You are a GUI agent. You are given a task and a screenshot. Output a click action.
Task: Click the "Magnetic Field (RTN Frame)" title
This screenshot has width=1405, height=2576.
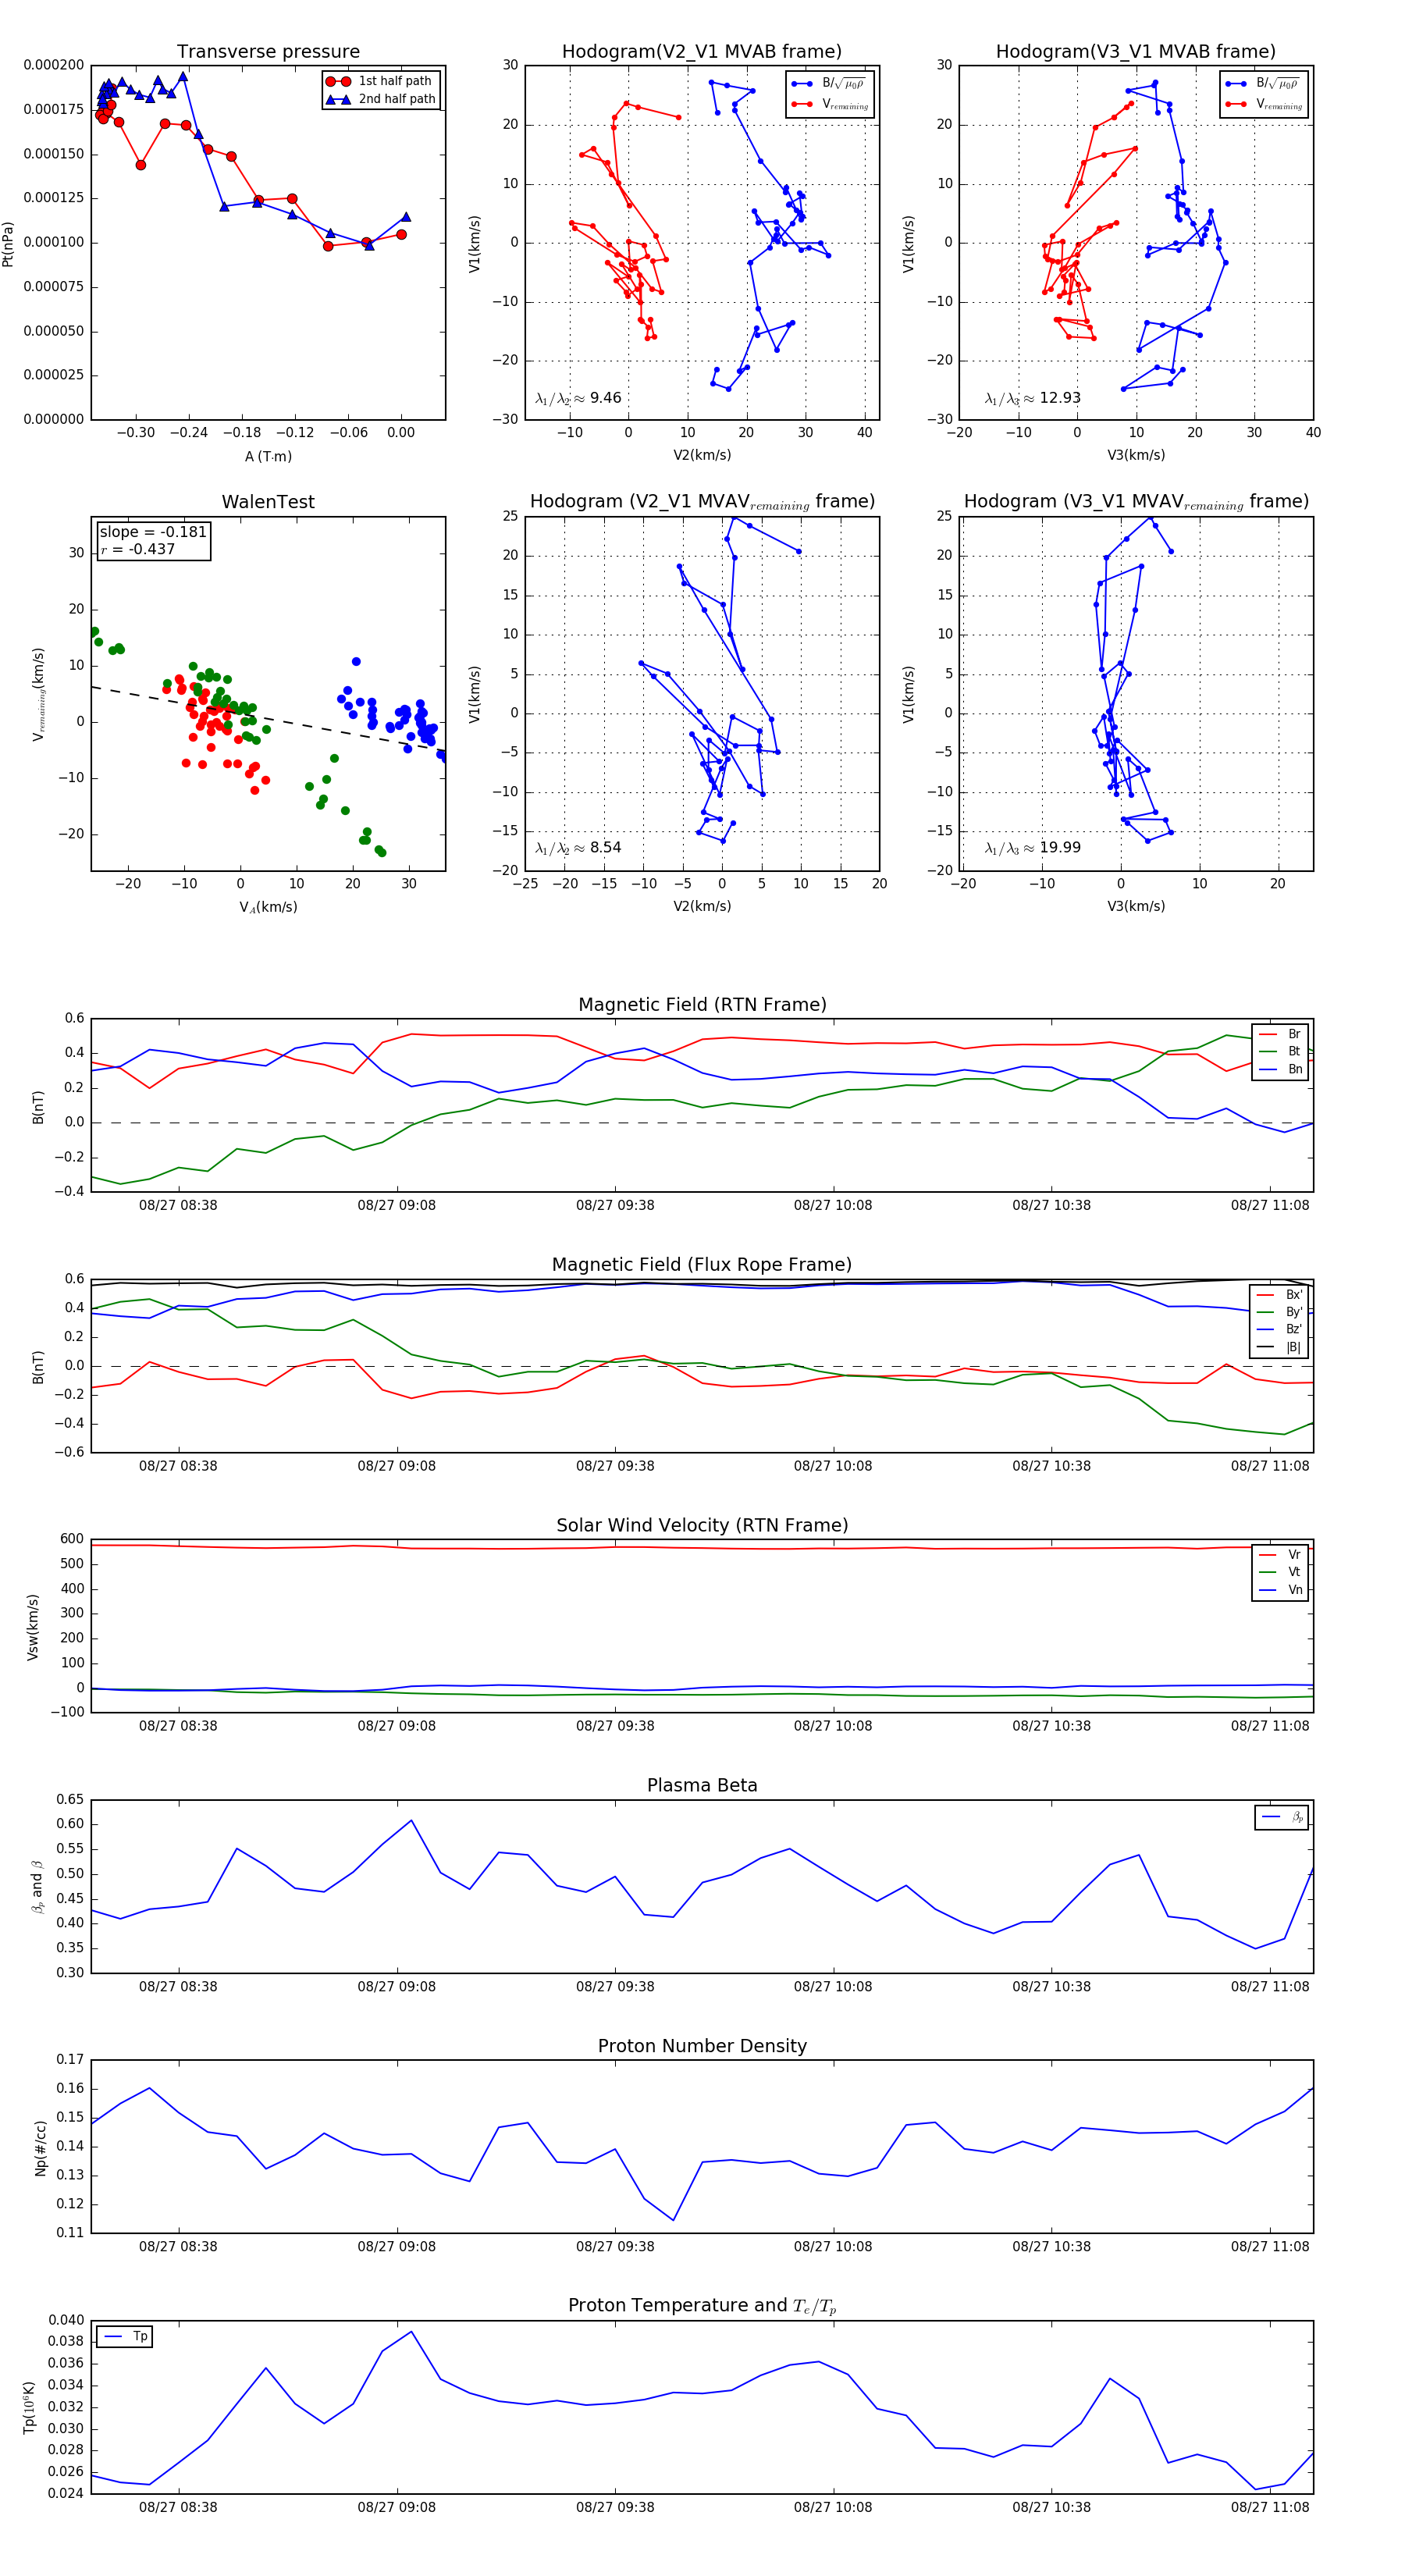[x=702, y=1005]
